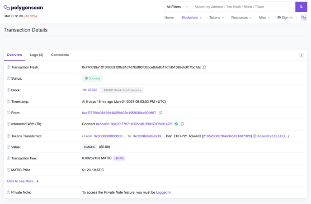The width and height of the screenshot is (311, 204).
Task: Toggle the $0.00 transaction fee price badge
Action: (119, 159)
